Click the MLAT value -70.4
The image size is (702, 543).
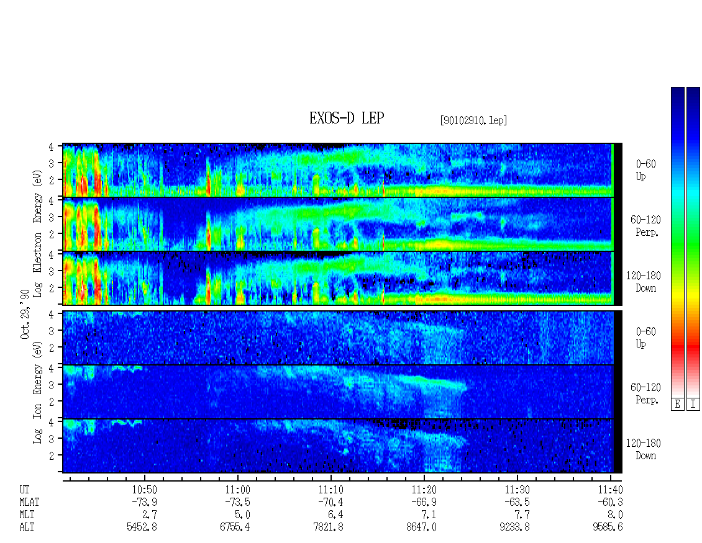[x=330, y=502]
